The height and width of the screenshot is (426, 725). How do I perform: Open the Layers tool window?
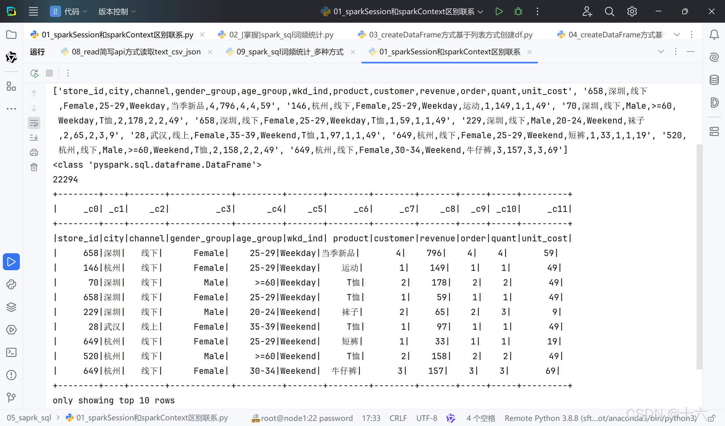coord(11,307)
